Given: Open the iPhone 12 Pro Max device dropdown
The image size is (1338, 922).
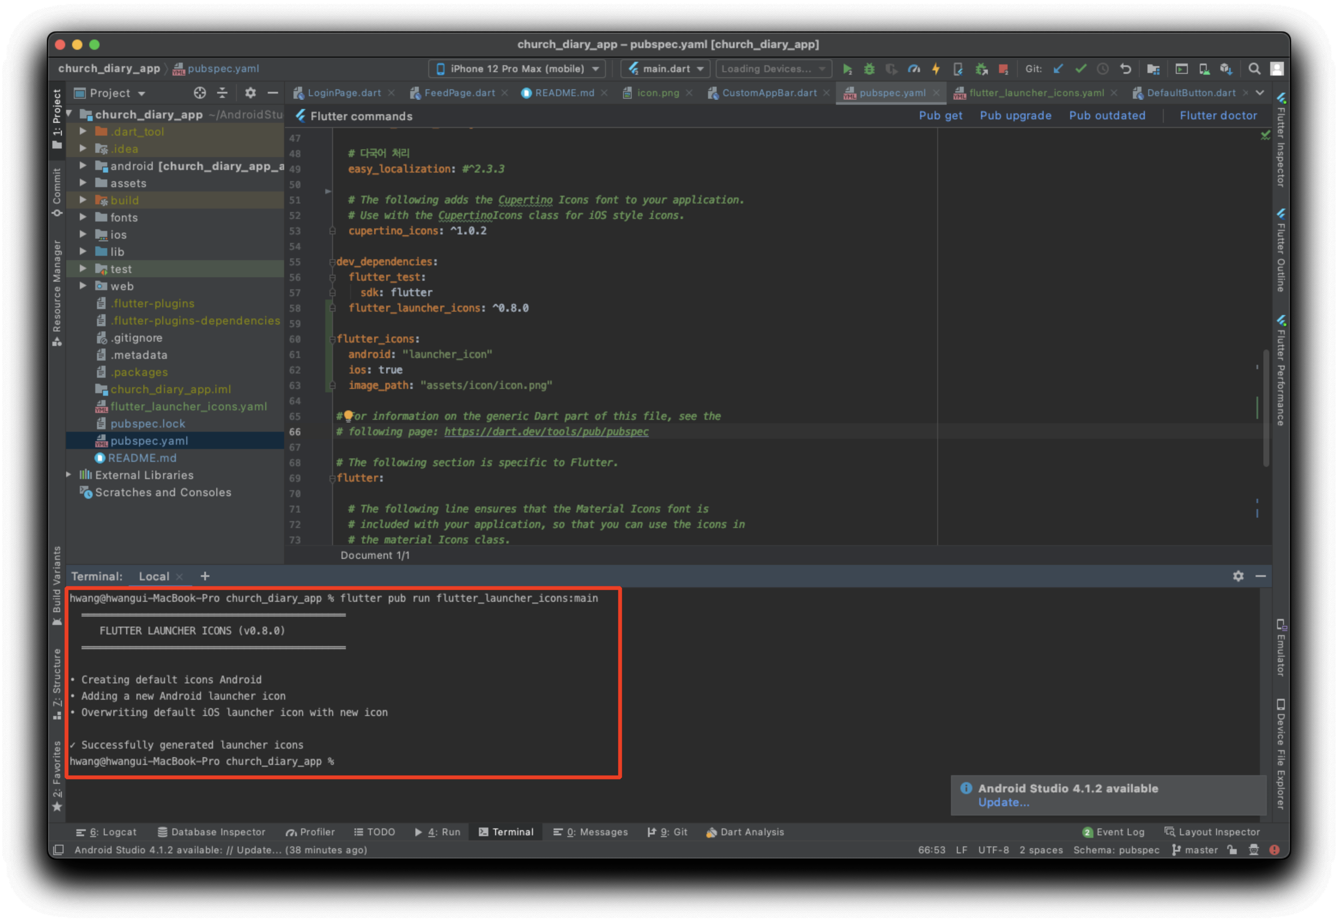Looking at the screenshot, I should pyautogui.click(x=517, y=70).
